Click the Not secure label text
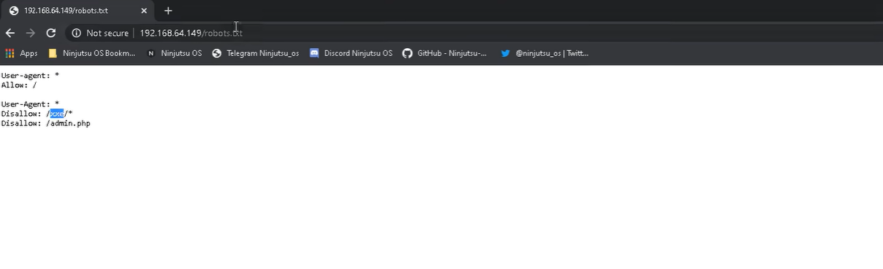This screenshot has height=269, width=883. [x=107, y=33]
